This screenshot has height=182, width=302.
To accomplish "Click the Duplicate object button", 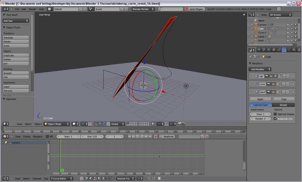I will coord(16,55).
